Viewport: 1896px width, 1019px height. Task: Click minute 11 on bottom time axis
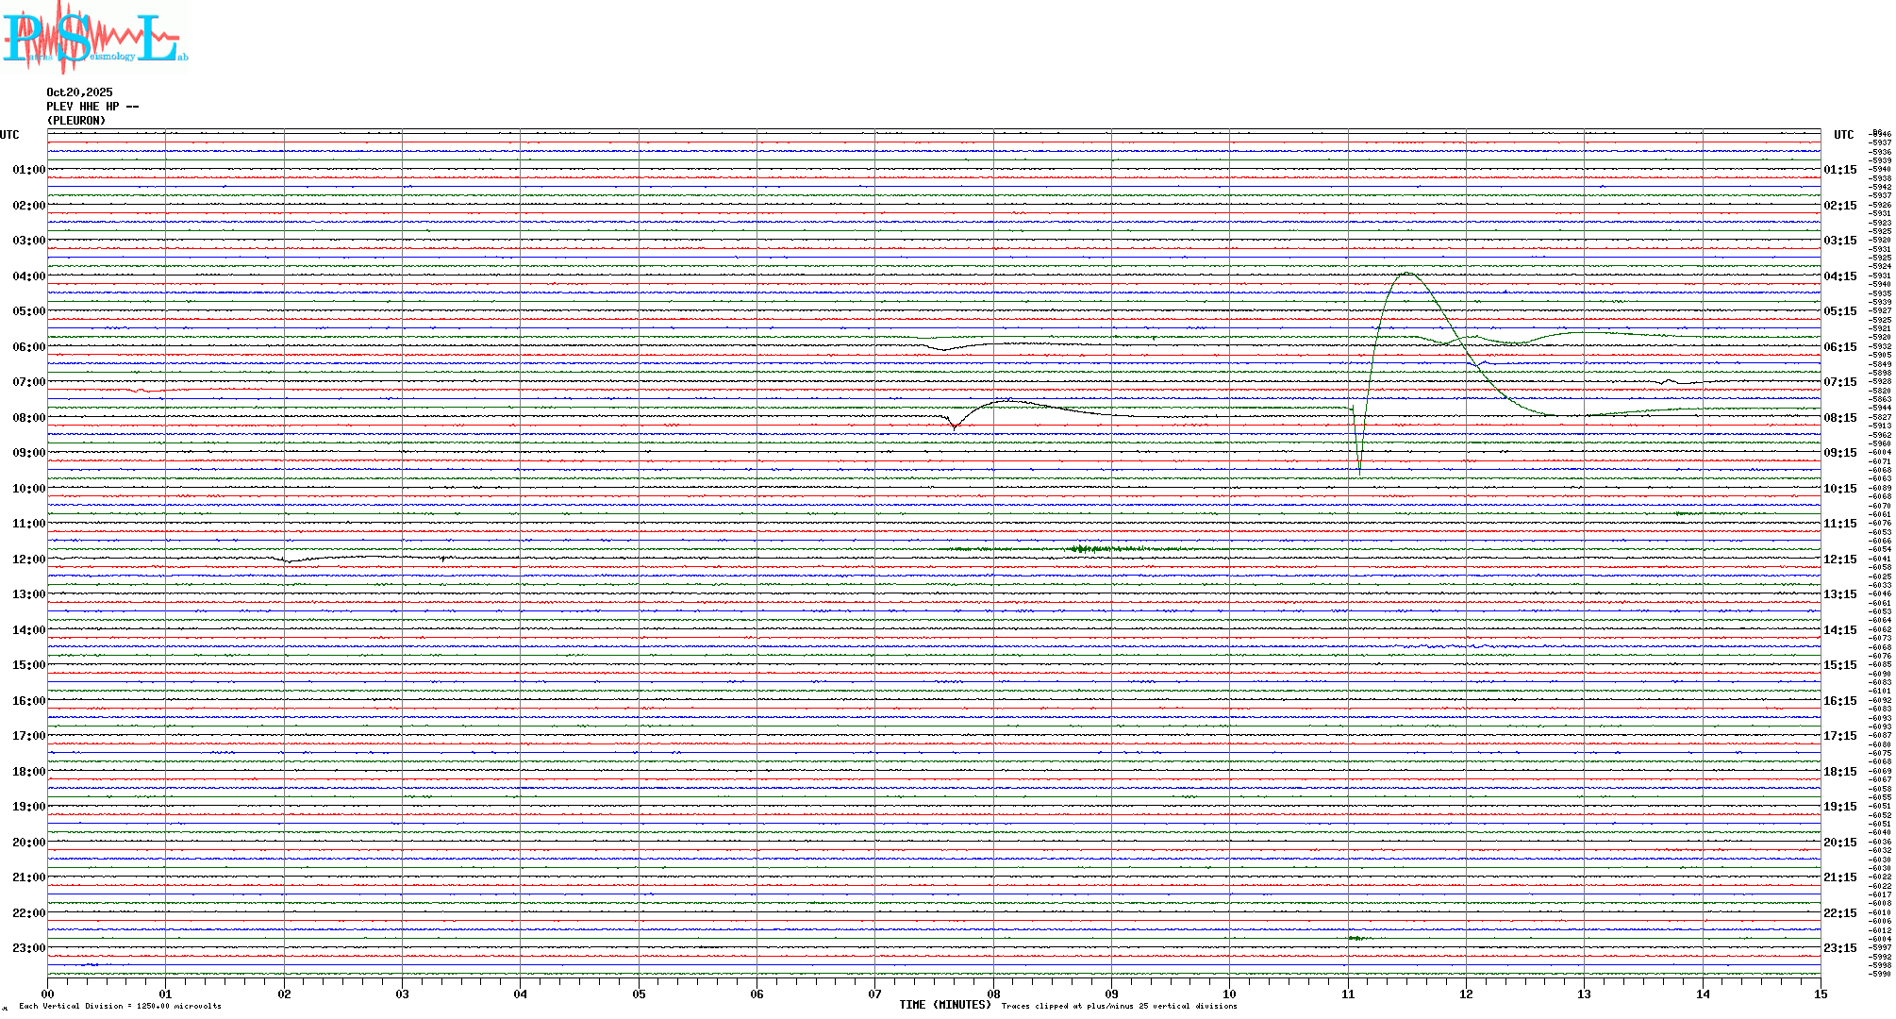(1348, 994)
